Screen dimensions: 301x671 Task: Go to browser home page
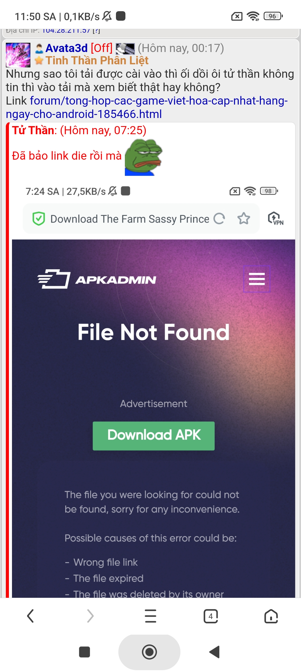(271, 616)
